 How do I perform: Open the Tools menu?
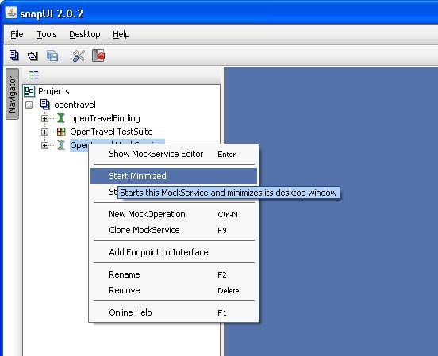(47, 34)
